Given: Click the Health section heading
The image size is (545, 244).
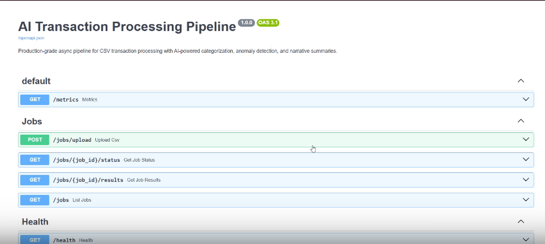Looking at the screenshot, I should click(x=35, y=222).
